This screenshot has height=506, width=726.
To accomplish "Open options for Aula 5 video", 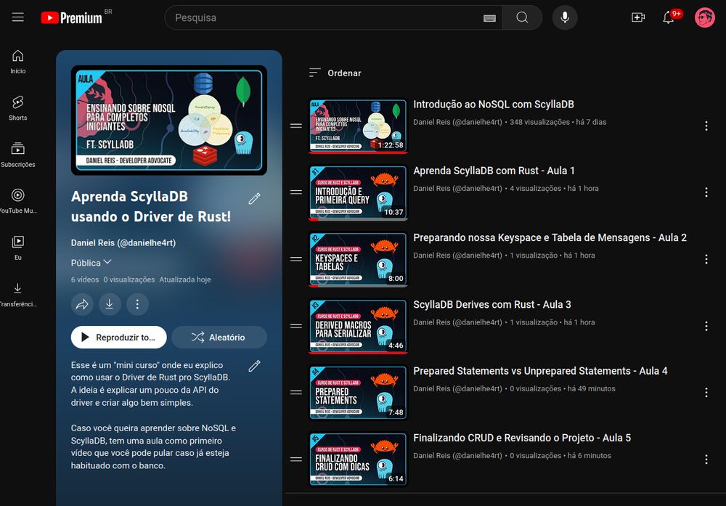I will pos(706,460).
